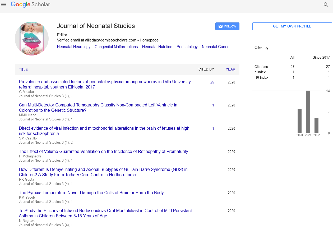
Task: Click the 2022 citations bar in chart
Action: coord(316,125)
